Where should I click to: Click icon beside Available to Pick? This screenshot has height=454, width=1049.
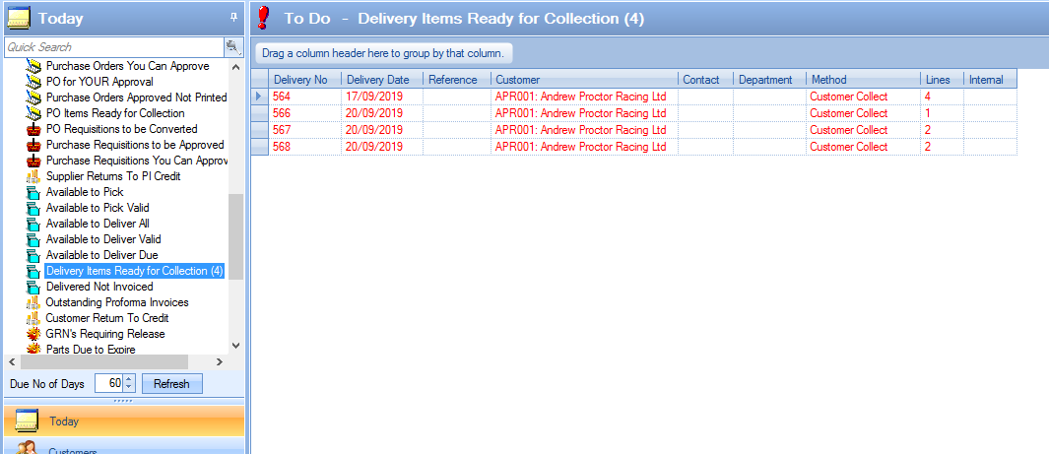click(33, 192)
